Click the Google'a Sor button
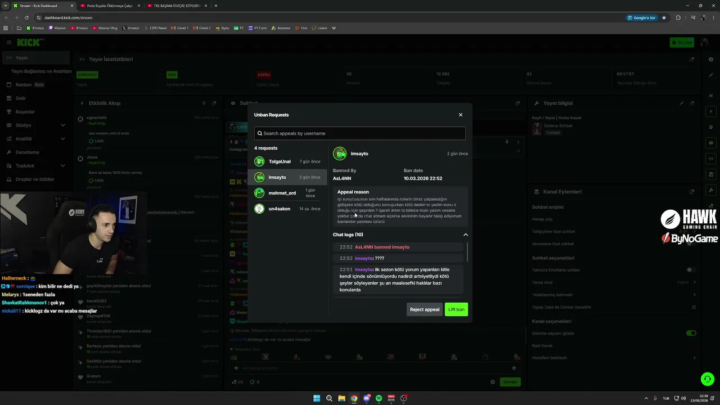720x405 pixels. 642,17
